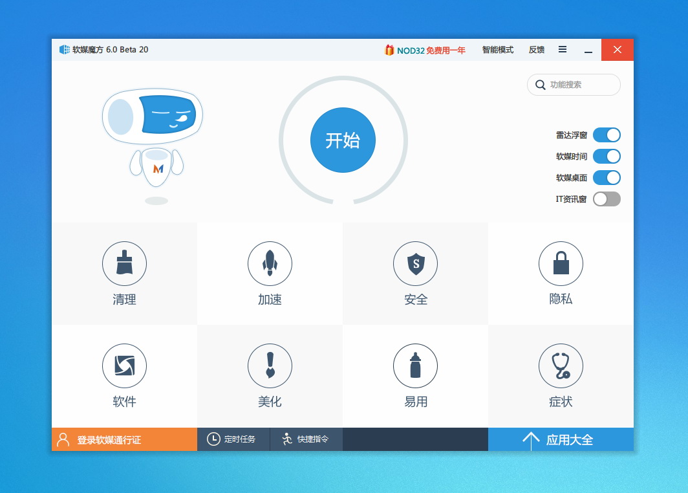Viewport: 688px width, 493px height.
Task: Open the 应用大全 app collection label
Action: [570, 440]
